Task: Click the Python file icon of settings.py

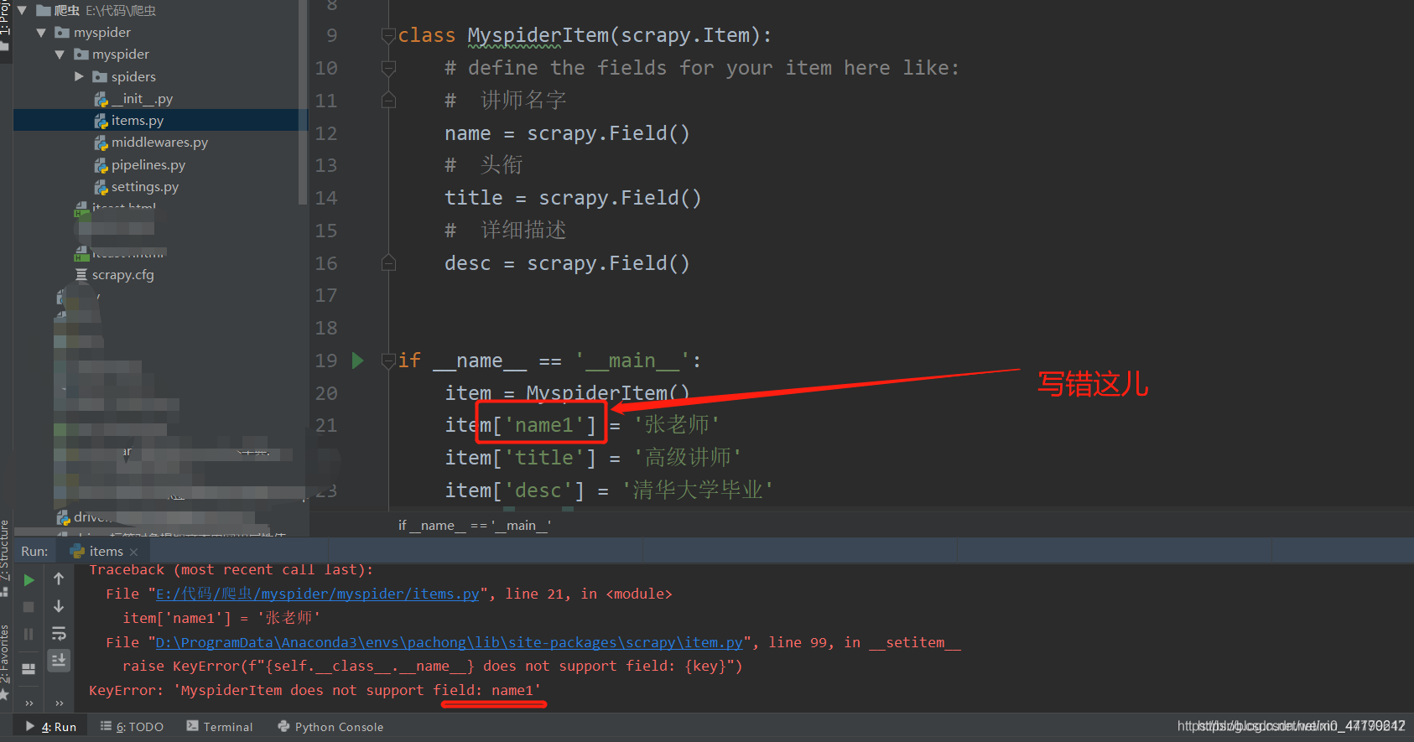Action: [x=101, y=187]
